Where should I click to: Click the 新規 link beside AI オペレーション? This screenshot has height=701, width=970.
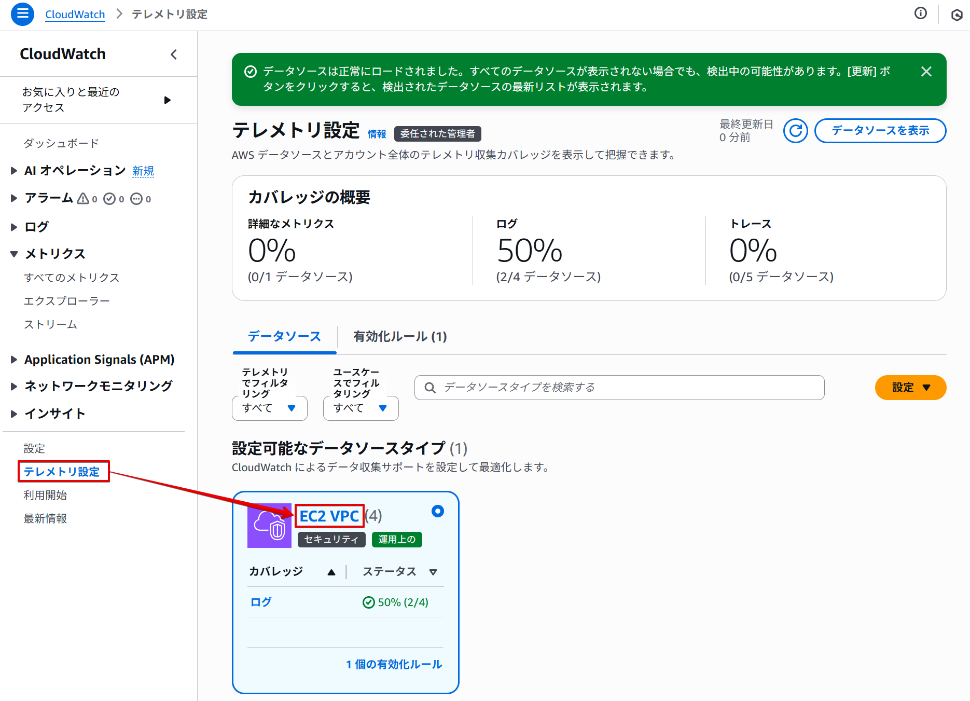tap(143, 171)
